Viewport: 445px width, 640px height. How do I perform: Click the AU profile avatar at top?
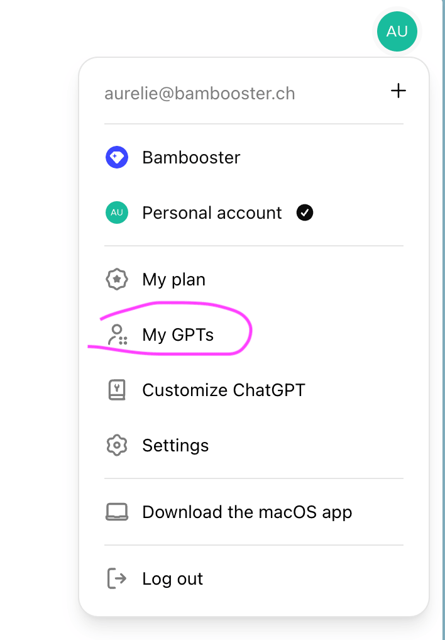pyautogui.click(x=397, y=31)
